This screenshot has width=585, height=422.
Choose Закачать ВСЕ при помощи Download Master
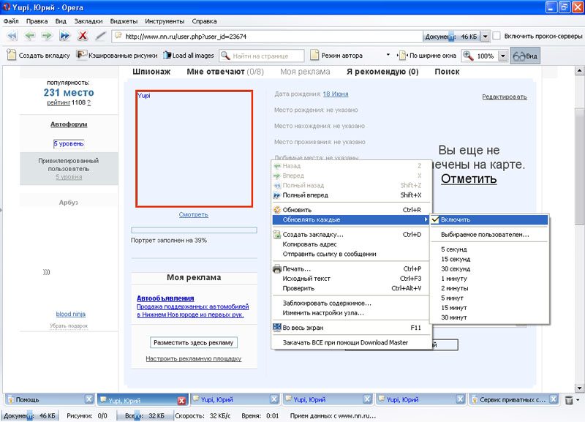click(351, 342)
